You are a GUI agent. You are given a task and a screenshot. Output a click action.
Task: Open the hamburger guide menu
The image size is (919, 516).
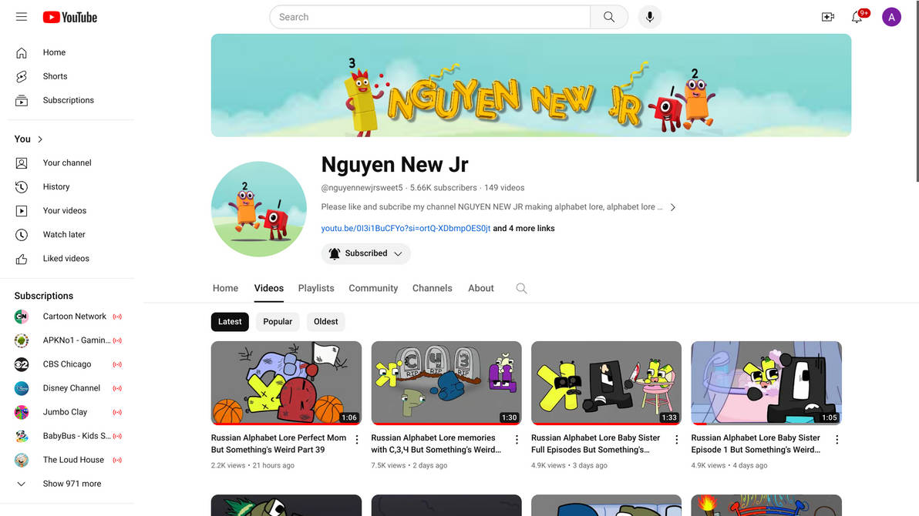coord(21,17)
